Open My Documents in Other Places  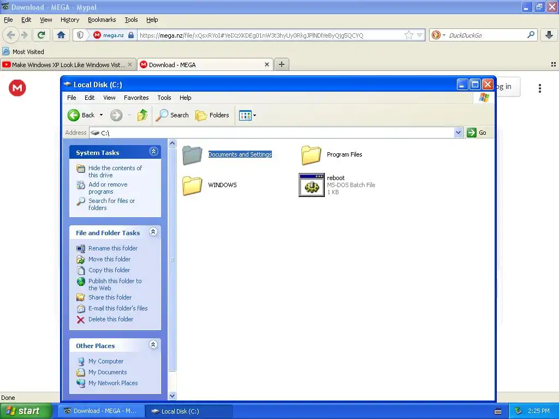point(108,372)
